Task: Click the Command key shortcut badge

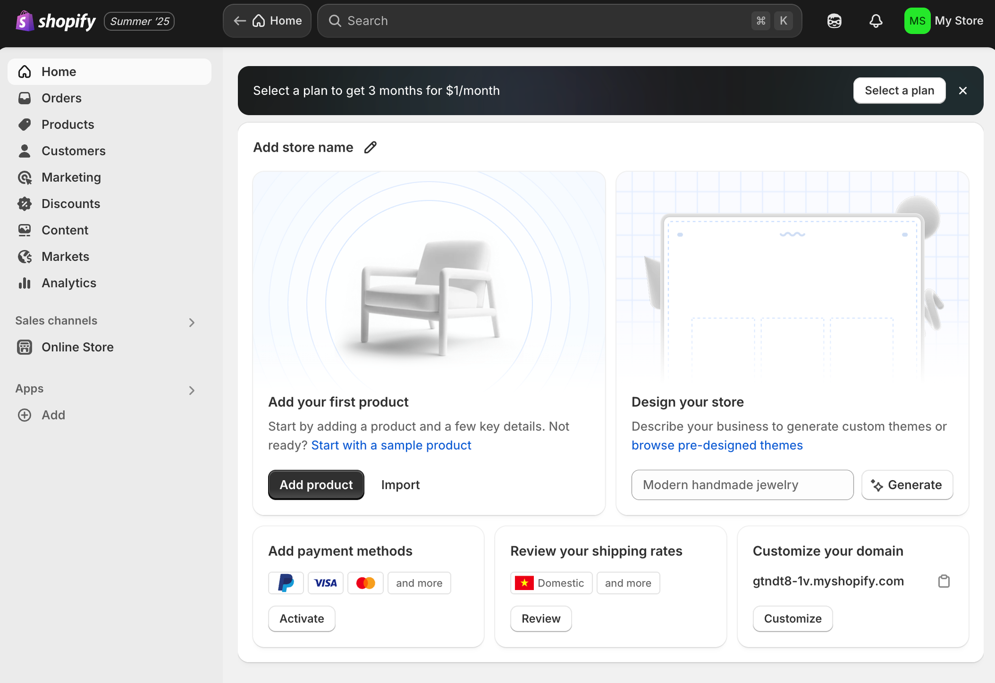Action: tap(761, 21)
